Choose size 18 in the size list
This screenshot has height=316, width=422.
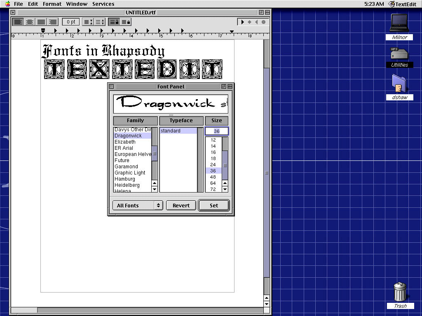click(x=213, y=158)
